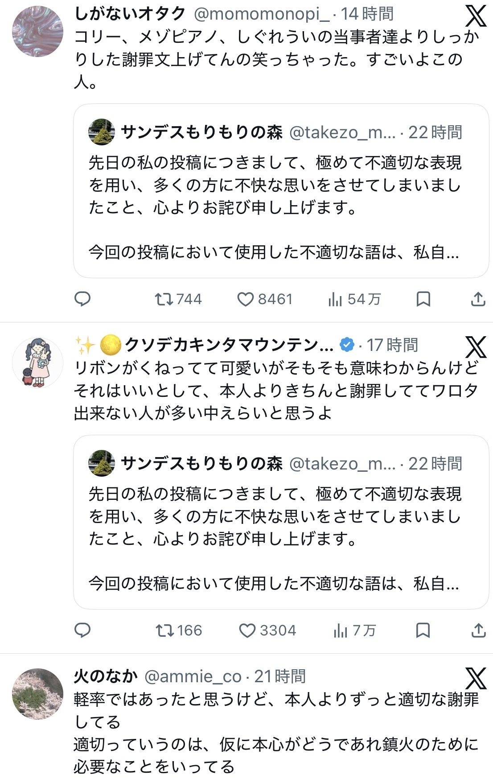The image size is (493, 779).
Task: Open X logo menu on 火のなか post
Action: point(476,679)
